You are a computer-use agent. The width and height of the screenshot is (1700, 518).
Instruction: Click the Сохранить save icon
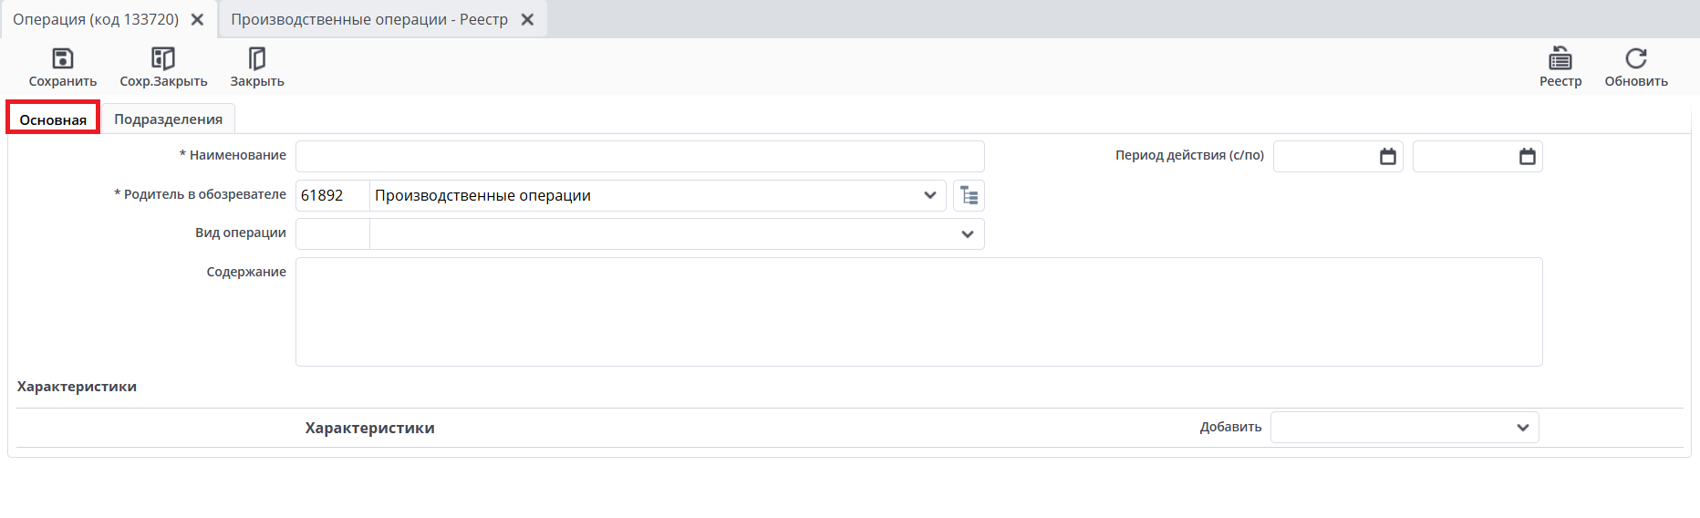pos(62,59)
